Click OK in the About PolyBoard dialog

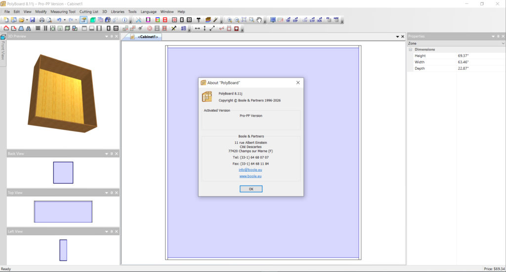251,189
